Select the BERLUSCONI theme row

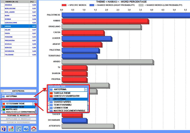[18, 8]
